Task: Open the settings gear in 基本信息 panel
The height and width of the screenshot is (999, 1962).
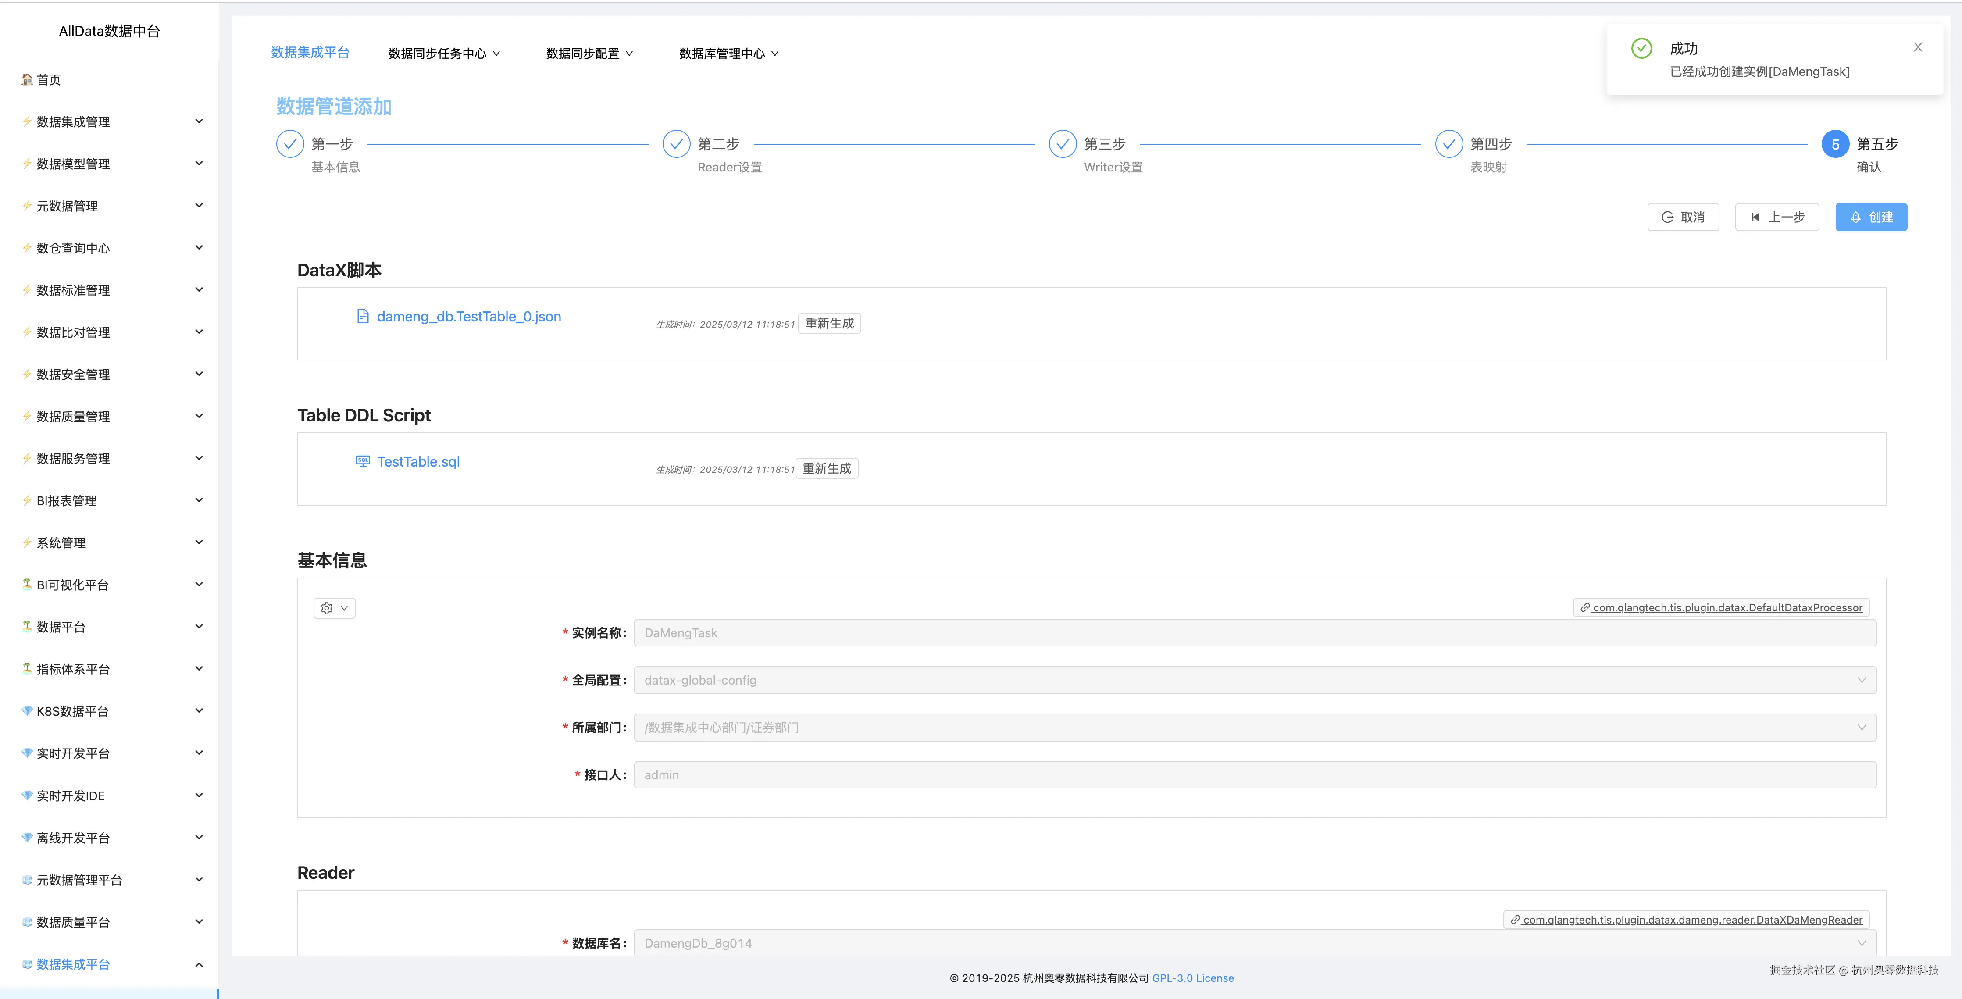Action: click(328, 608)
